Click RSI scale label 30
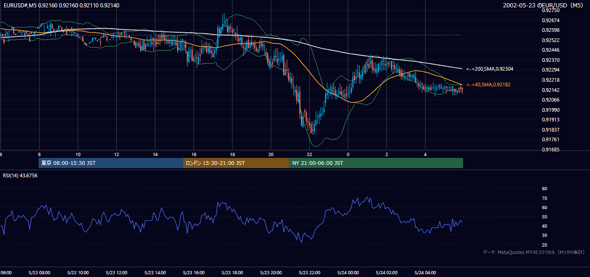The width and height of the screenshot is (590, 277). tap(544, 235)
